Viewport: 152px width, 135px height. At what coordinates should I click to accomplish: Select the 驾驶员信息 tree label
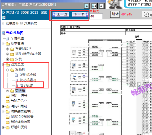[x=19, y=101]
